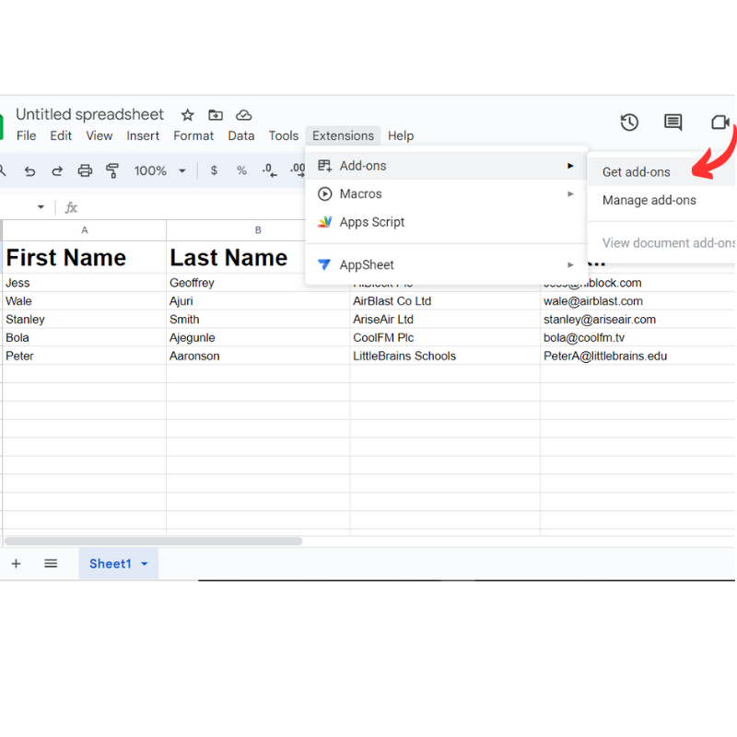Format as currency with dollar icon
The height and width of the screenshot is (737, 737).
pos(214,170)
